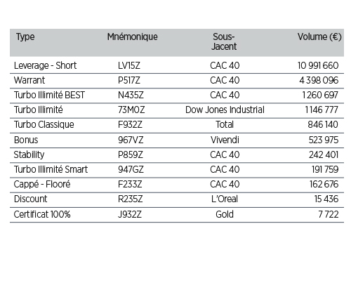This screenshot has width=351, height=297.
Task: Click the 73M0Z mnemonic
Action: (131, 110)
